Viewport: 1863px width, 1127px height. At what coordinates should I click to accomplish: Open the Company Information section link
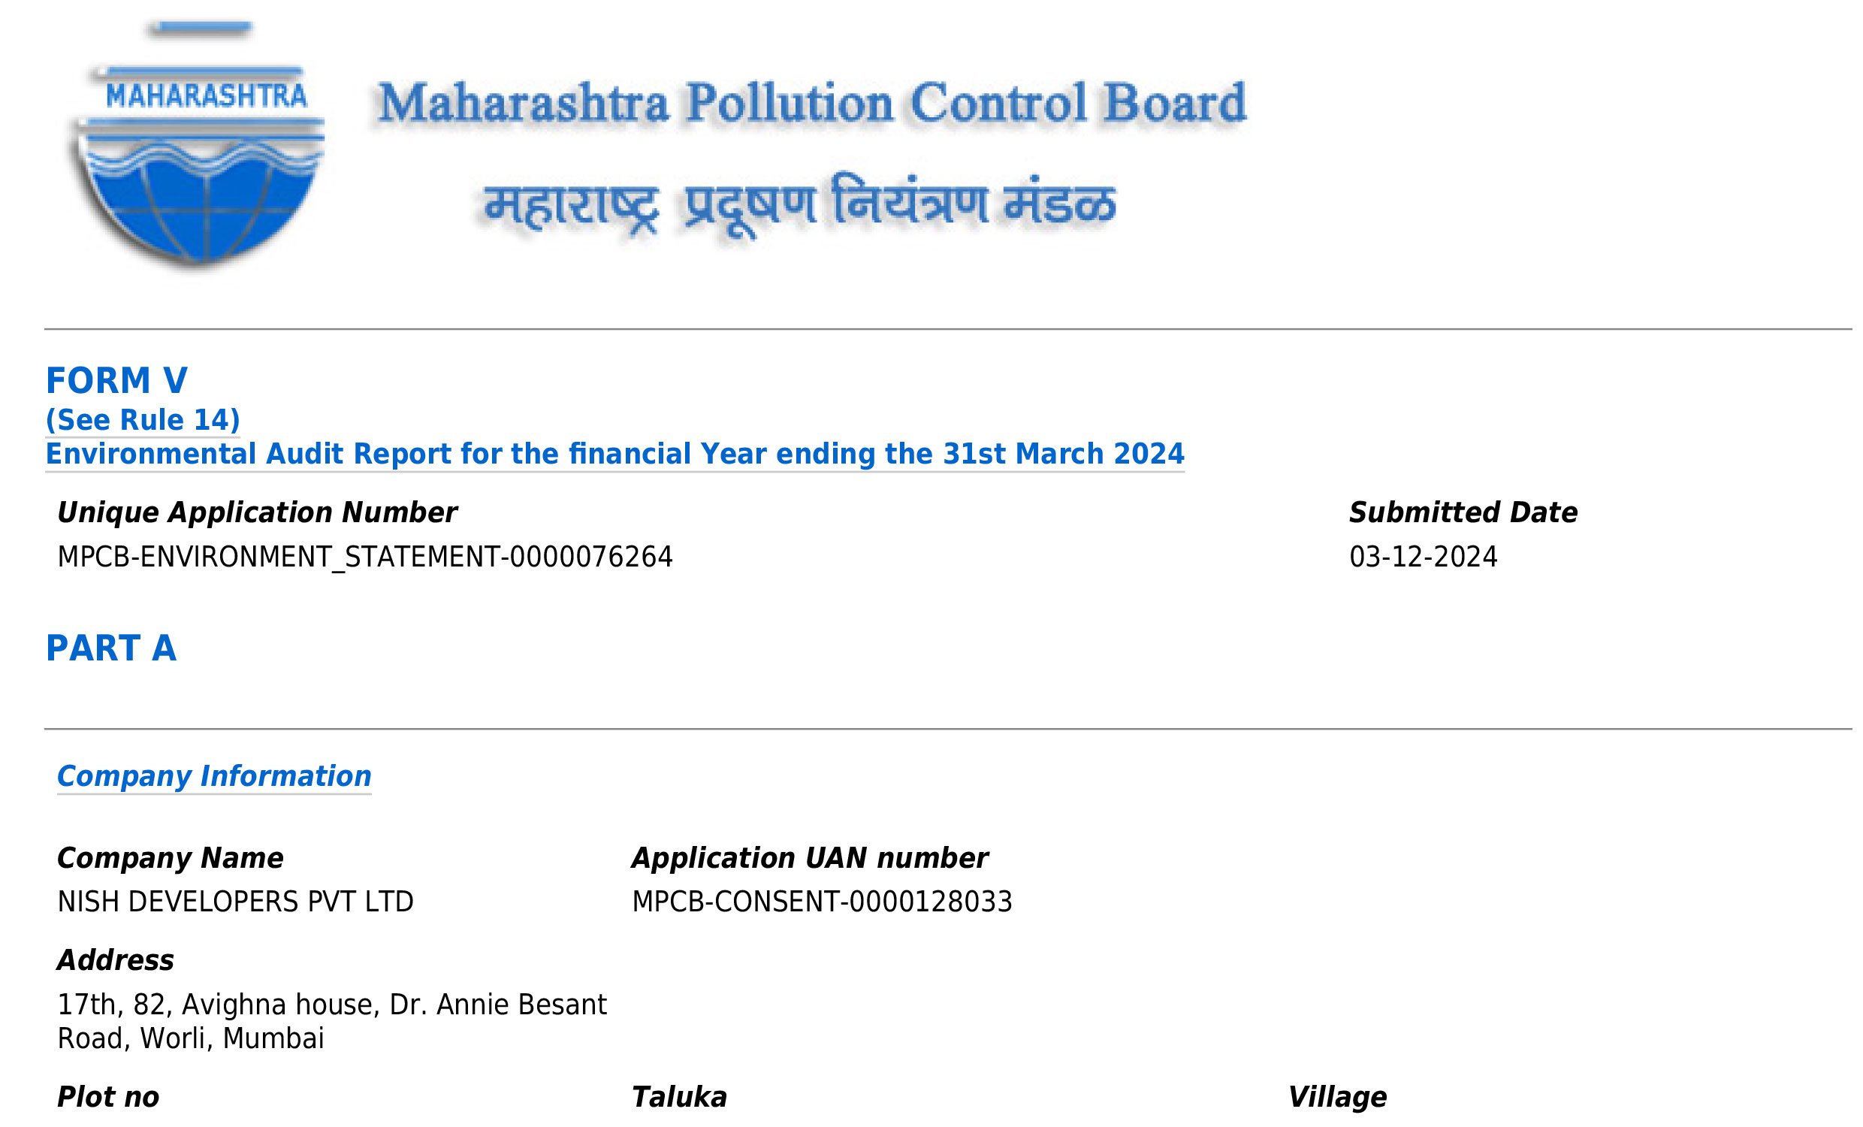(x=214, y=777)
